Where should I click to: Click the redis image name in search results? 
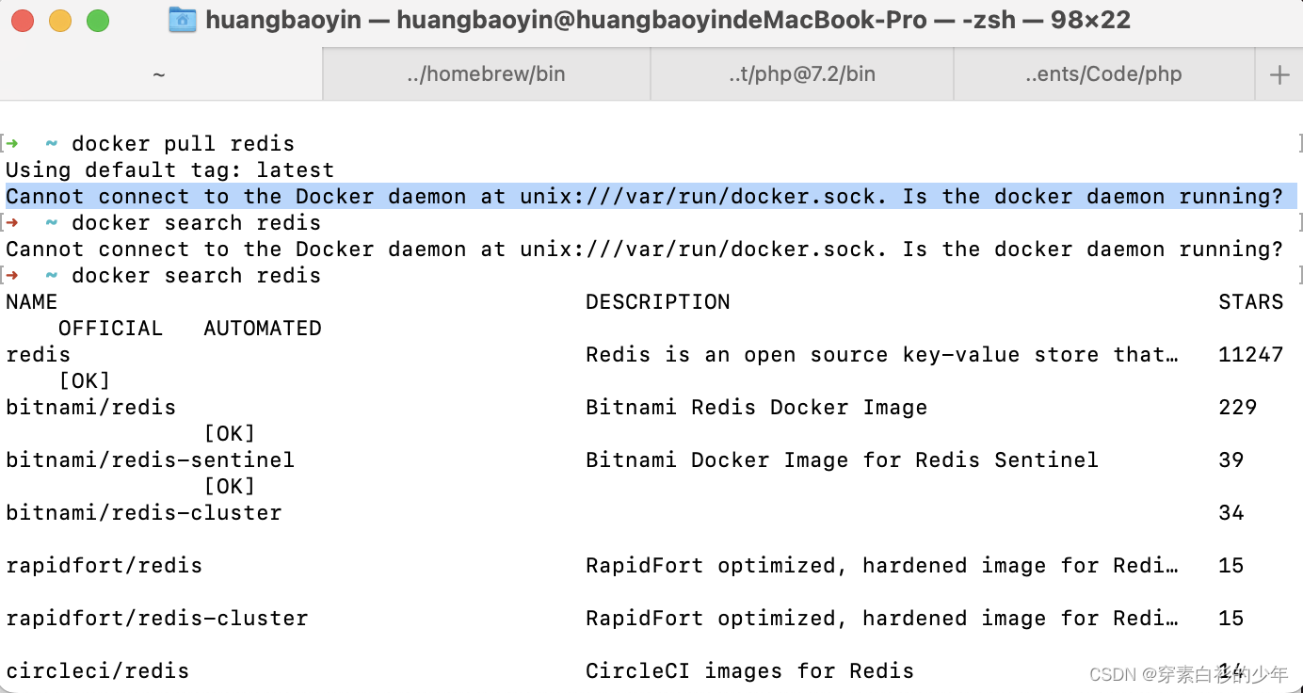click(x=38, y=354)
